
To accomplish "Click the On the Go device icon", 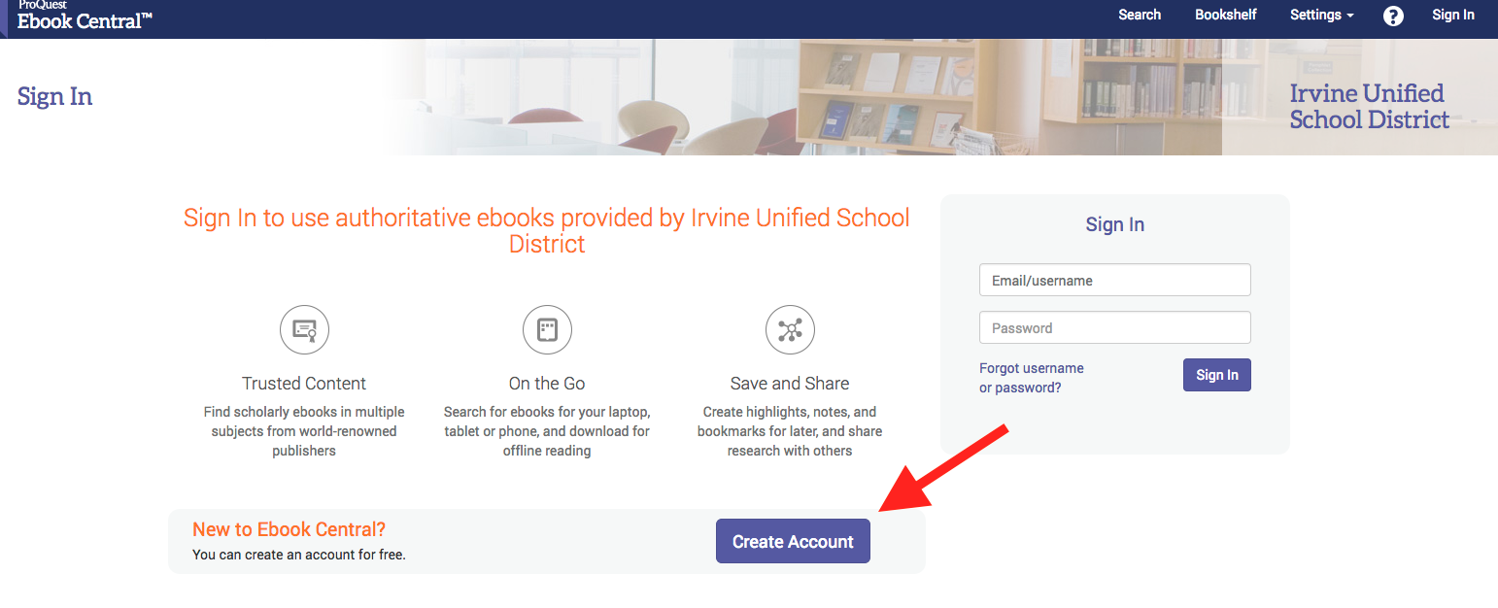I will [x=547, y=329].
